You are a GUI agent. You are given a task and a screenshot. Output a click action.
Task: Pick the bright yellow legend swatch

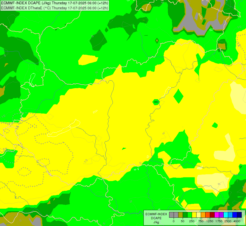tap(194, 215)
